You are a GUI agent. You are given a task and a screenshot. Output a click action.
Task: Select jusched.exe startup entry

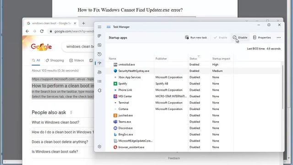click(x=194, y=115)
